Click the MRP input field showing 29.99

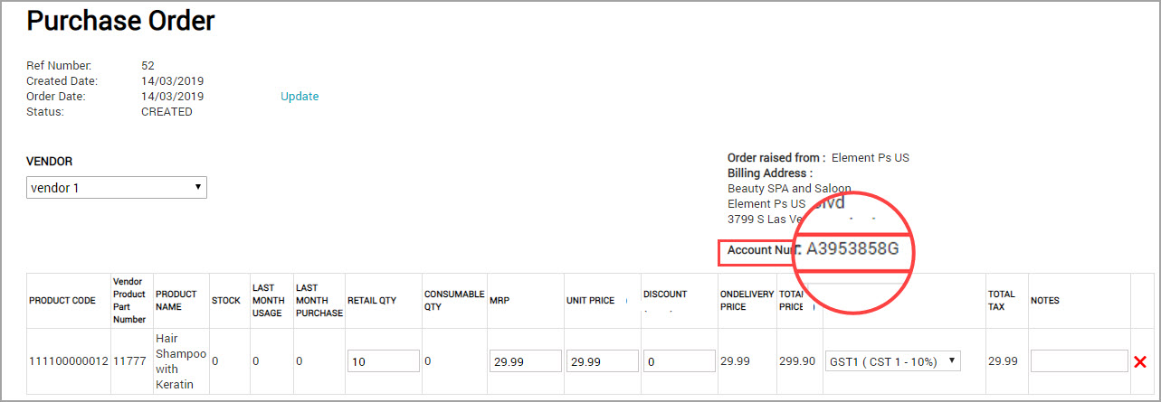[x=526, y=361]
